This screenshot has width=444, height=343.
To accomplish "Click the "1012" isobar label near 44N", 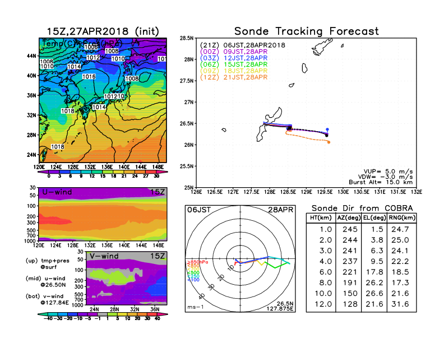I will pyautogui.click(x=93, y=58).
